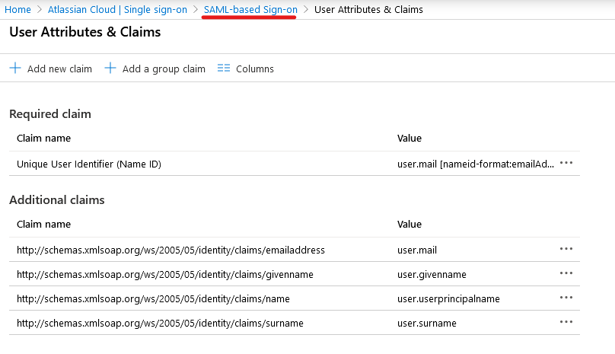
Task: Open ellipsis menu for Unique User Identifier claim
Action: coord(566,163)
